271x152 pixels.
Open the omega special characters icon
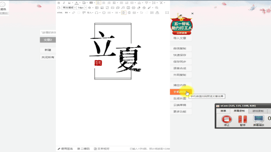(97, 13)
